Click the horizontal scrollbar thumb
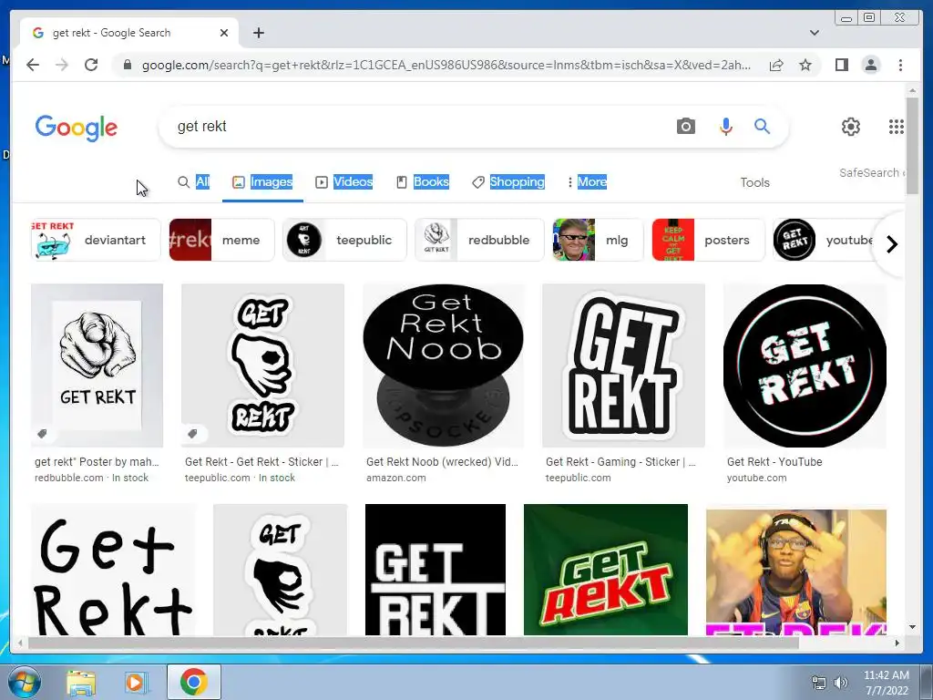Viewport: 933px width, 700px height. coord(413,643)
